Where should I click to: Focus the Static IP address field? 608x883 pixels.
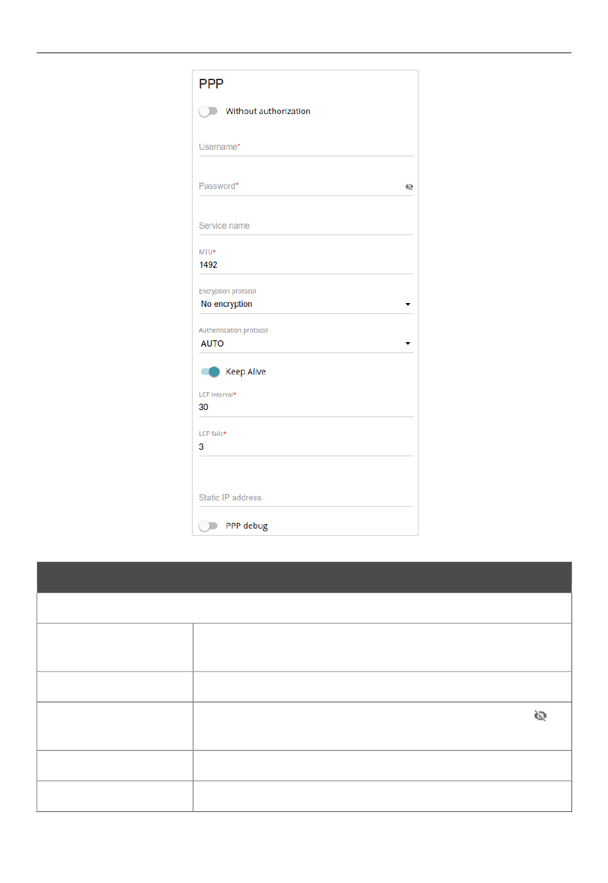pyautogui.click(x=306, y=497)
